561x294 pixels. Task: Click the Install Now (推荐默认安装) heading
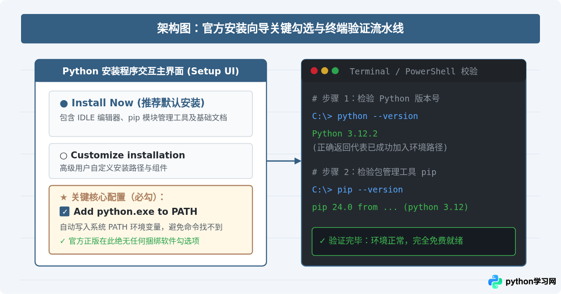click(138, 103)
